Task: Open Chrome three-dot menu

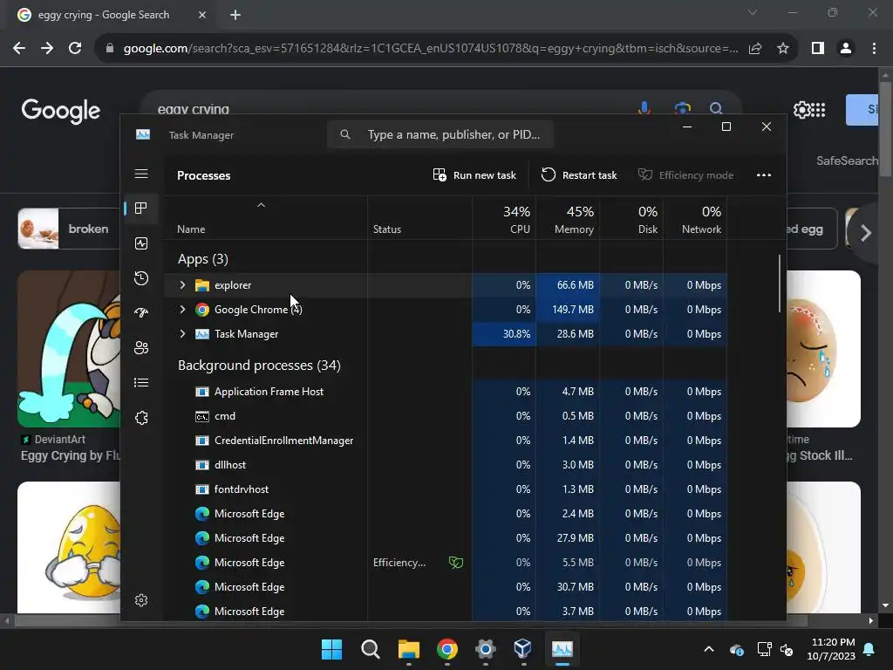Action: 874,49
